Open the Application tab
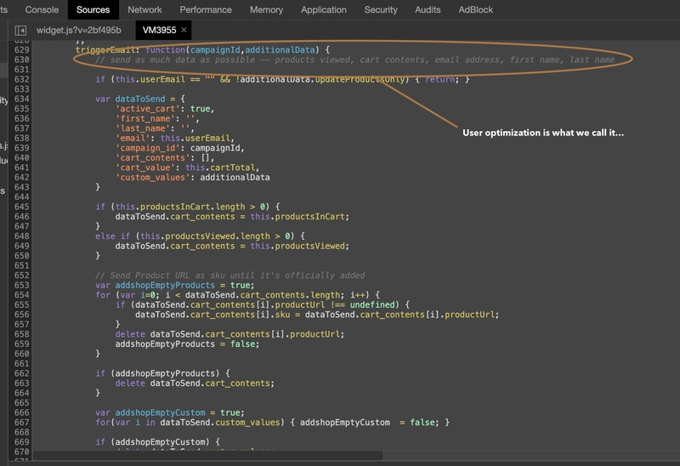680x466 pixels. tap(324, 9)
